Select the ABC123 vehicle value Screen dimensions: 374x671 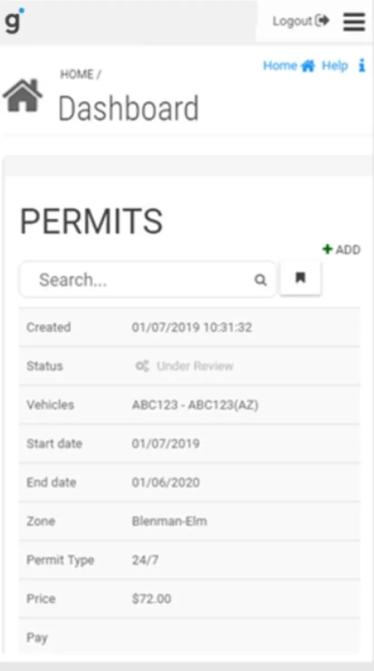[x=195, y=405]
